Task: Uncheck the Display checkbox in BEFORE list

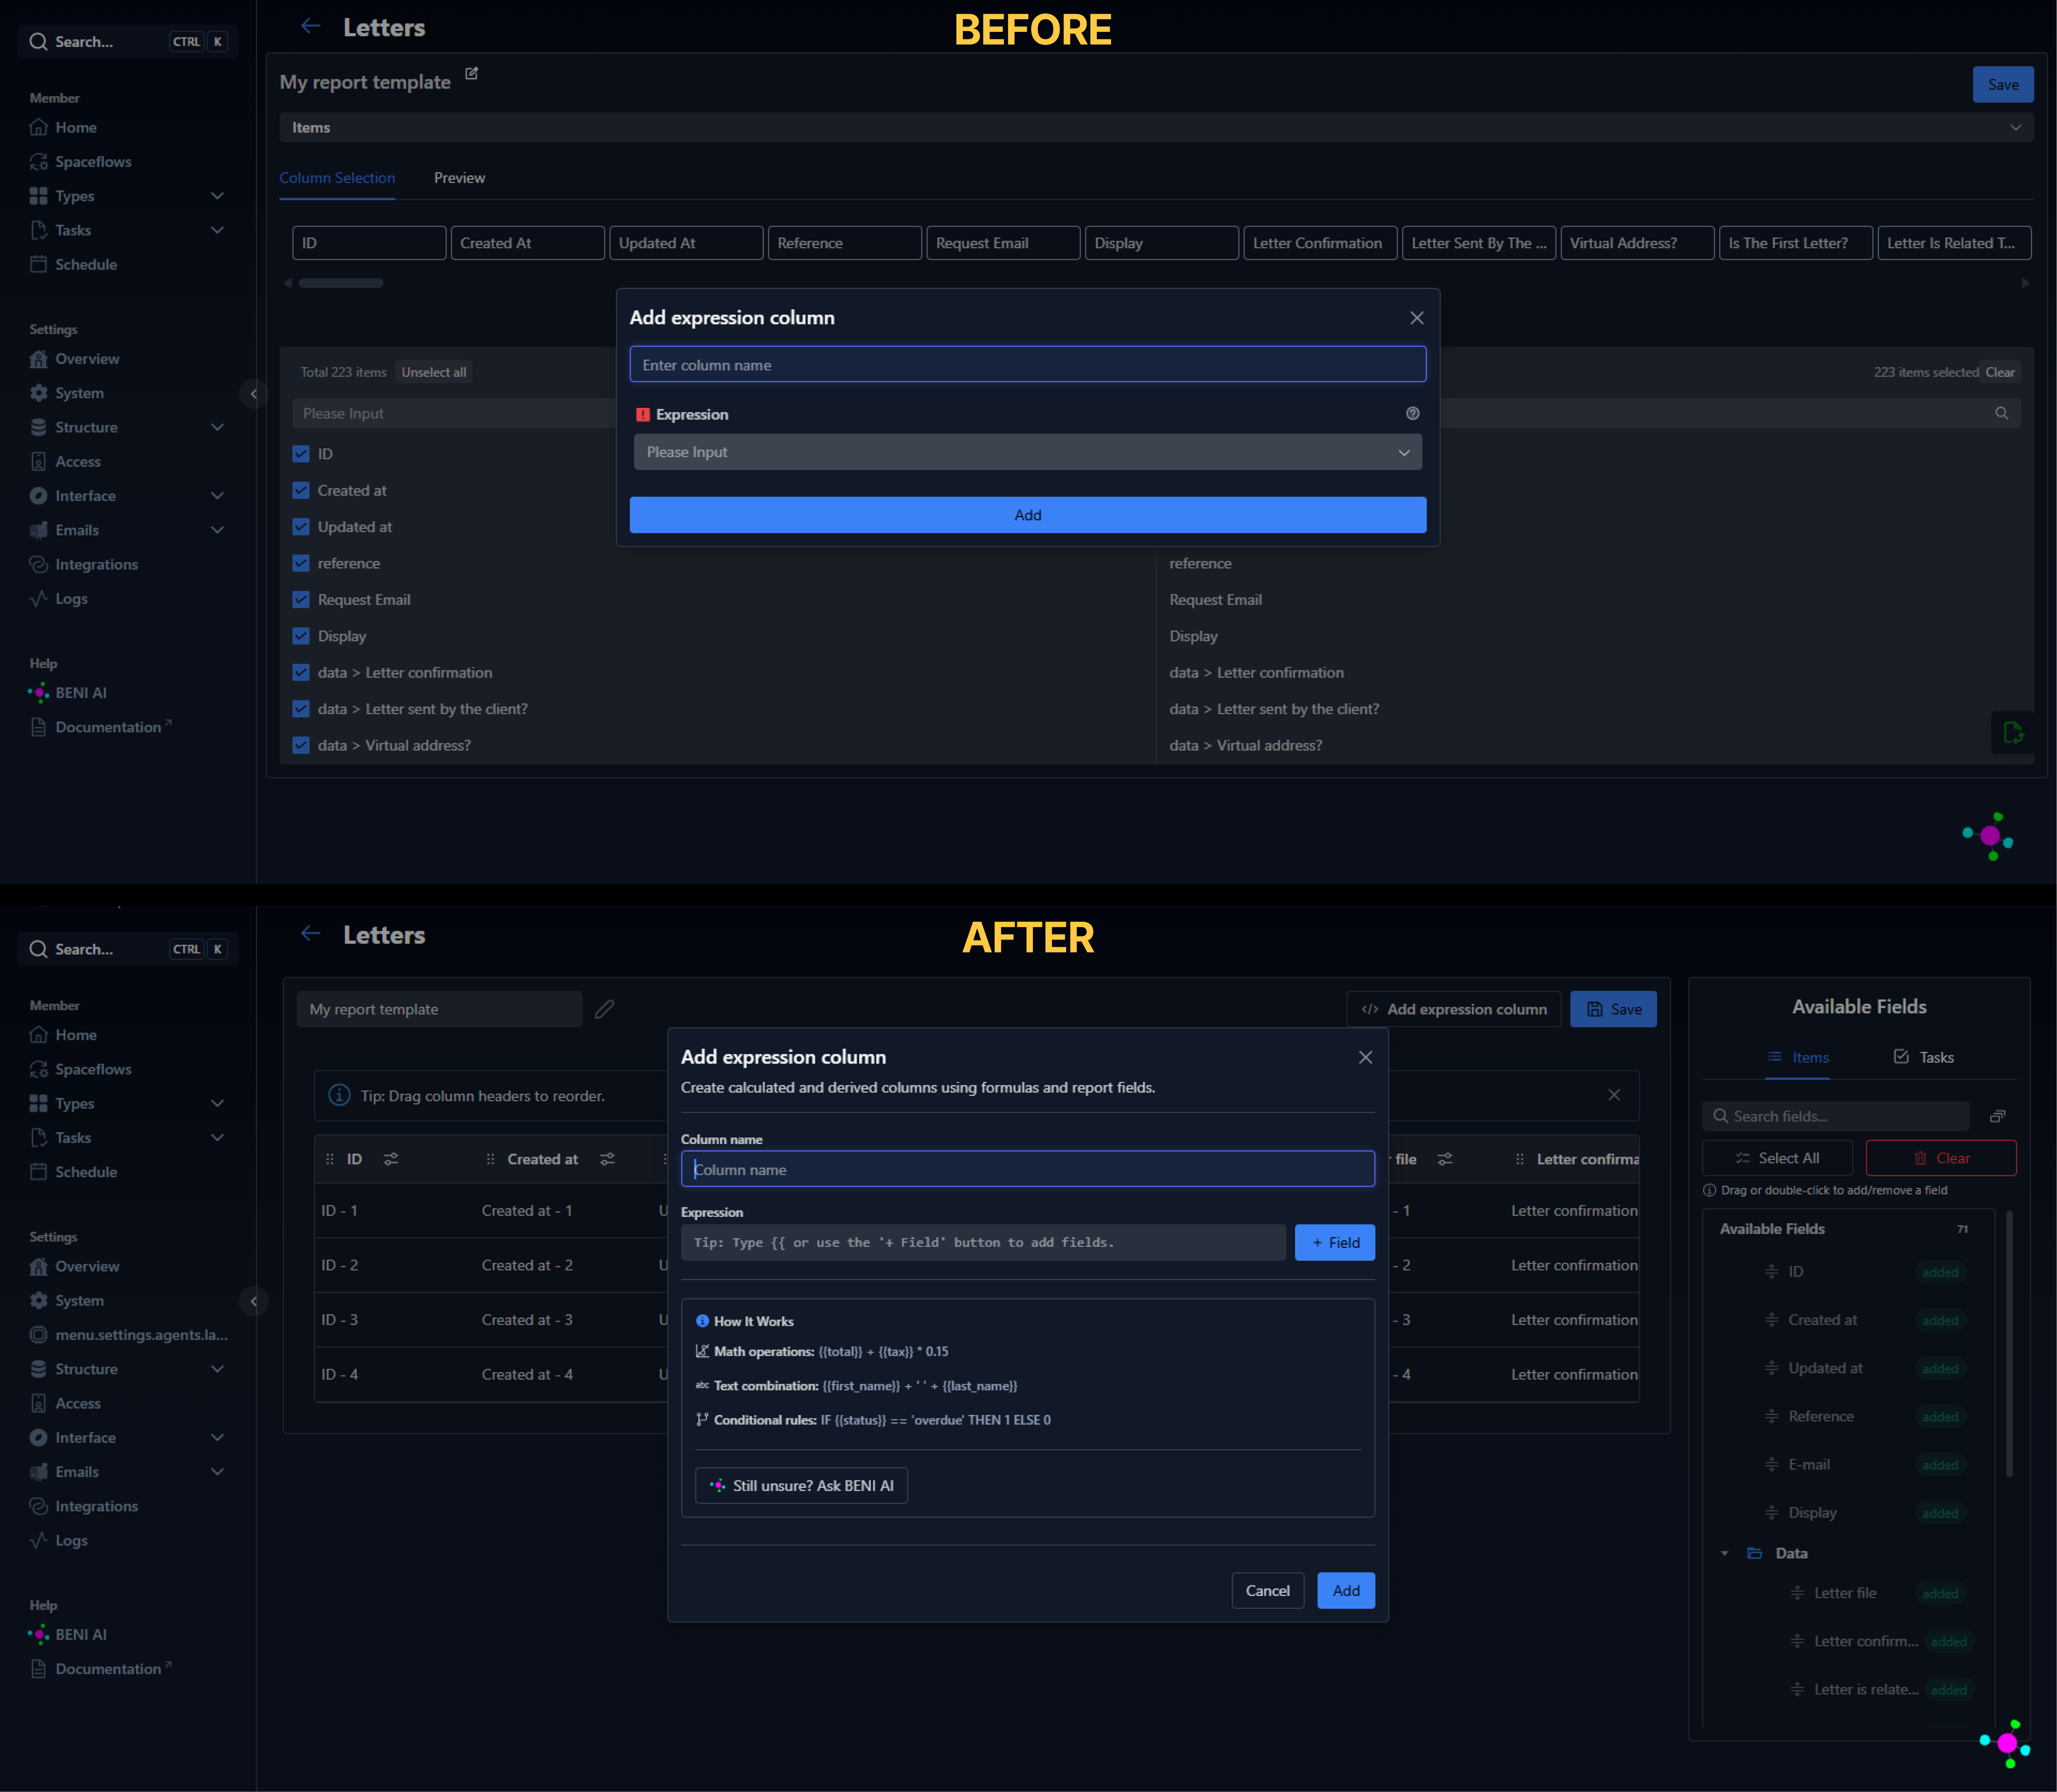Action: click(x=301, y=636)
